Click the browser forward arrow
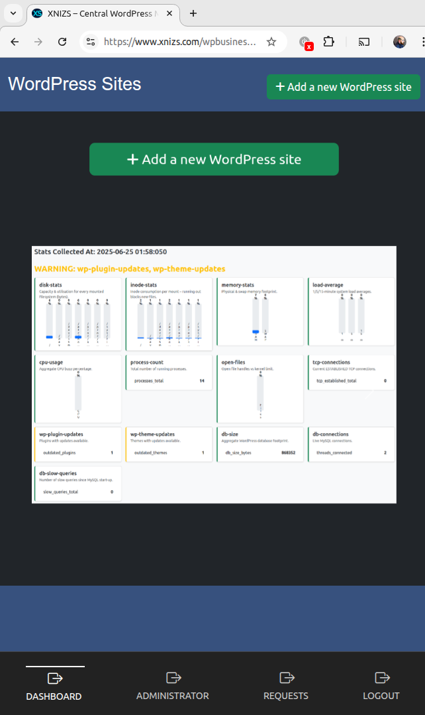The height and width of the screenshot is (715, 425). [x=38, y=42]
